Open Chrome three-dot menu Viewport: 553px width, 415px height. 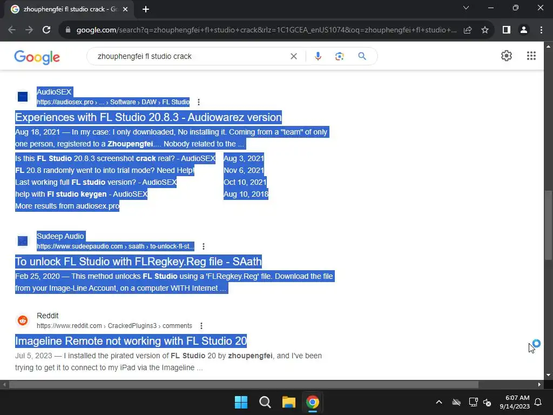coord(541,30)
